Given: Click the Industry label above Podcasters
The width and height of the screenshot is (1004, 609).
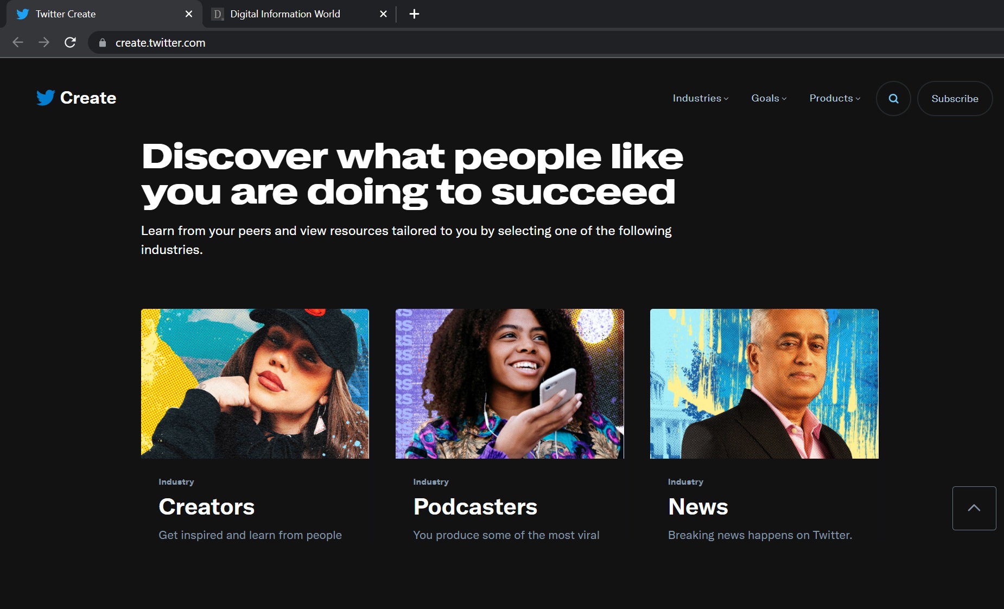Looking at the screenshot, I should (x=431, y=482).
